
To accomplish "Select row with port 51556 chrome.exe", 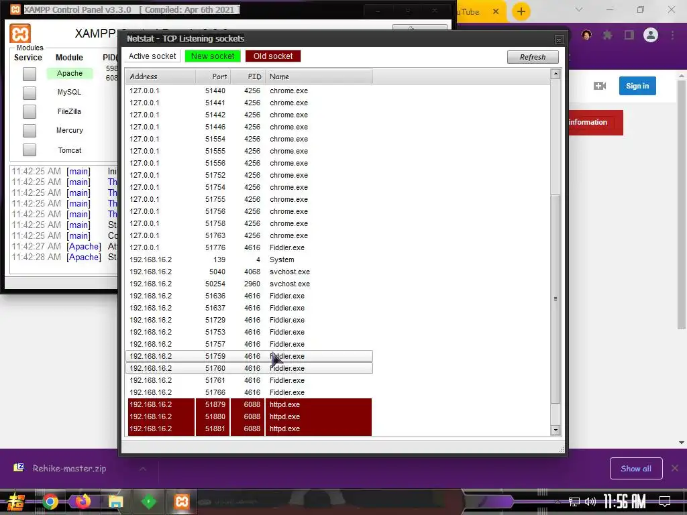I will pyautogui.click(x=249, y=163).
